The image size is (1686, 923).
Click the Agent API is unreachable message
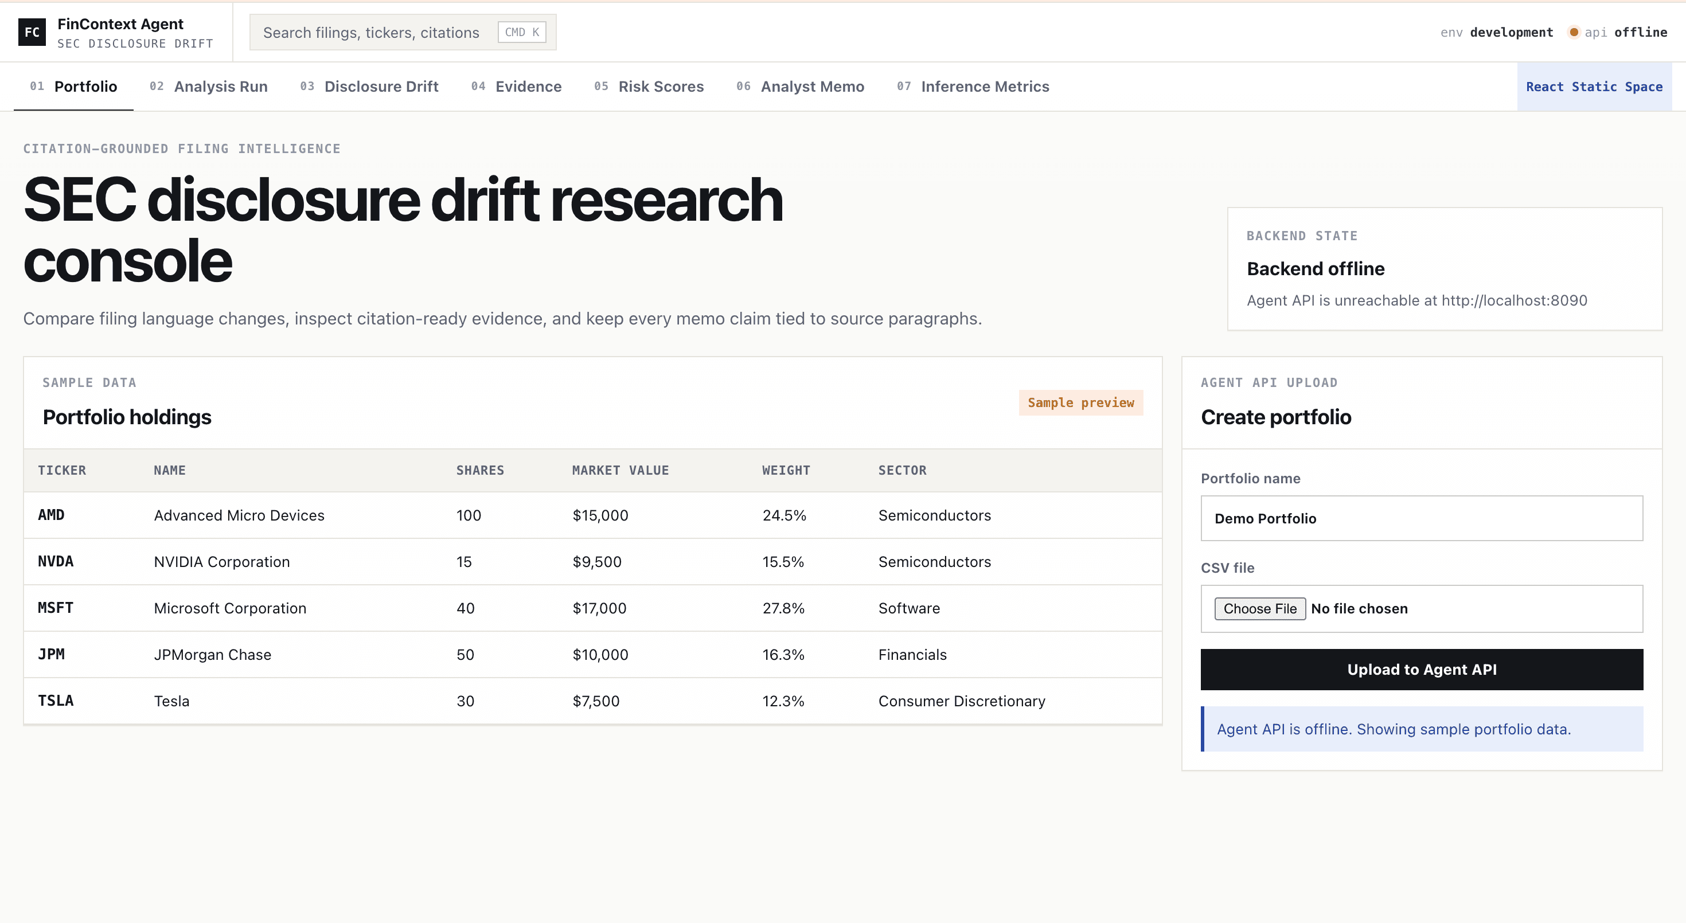1416,300
